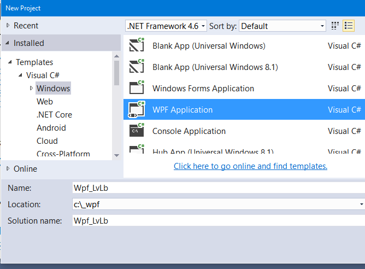This screenshot has height=269, width=365.
Task: Select the .NET Core template category
Action: pos(54,115)
